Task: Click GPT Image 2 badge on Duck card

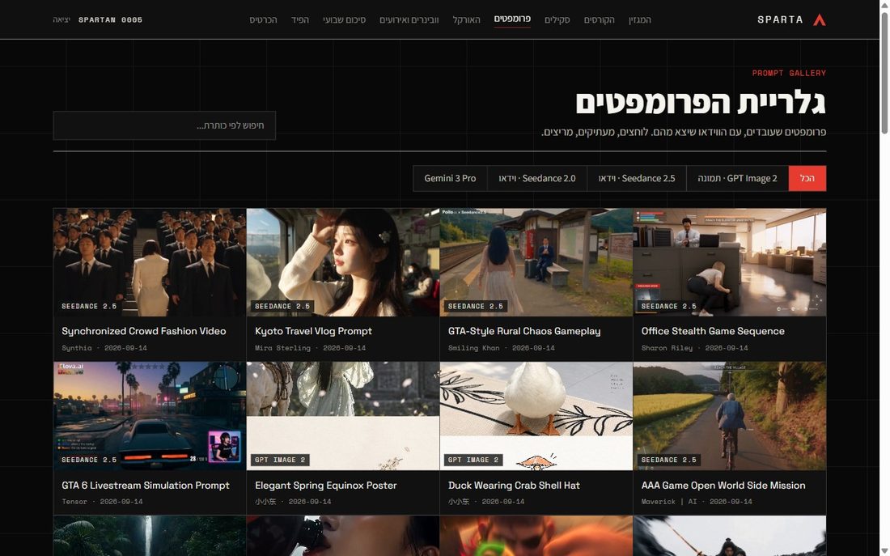Action: pos(473,460)
